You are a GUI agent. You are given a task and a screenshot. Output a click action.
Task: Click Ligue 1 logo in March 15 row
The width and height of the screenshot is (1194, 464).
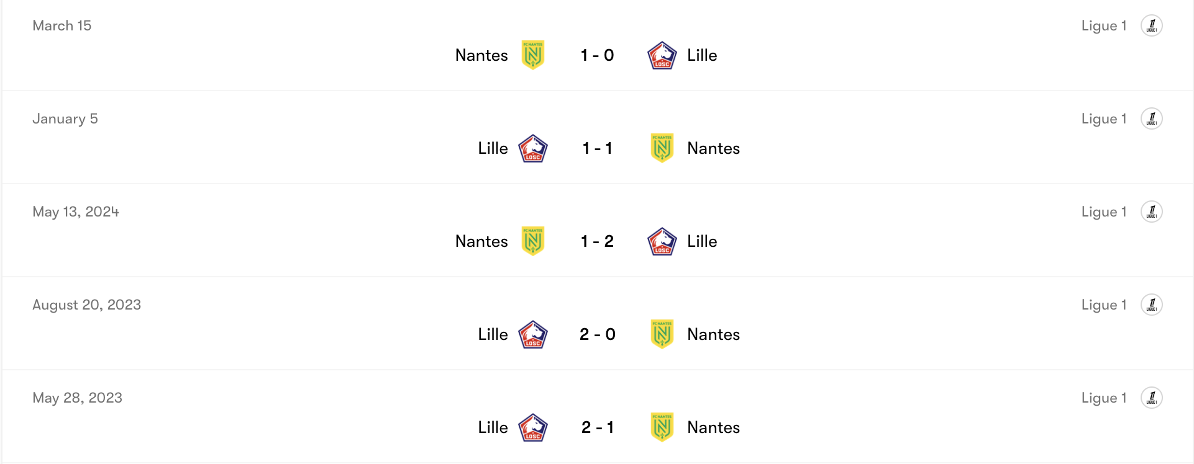pos(1151,25)
